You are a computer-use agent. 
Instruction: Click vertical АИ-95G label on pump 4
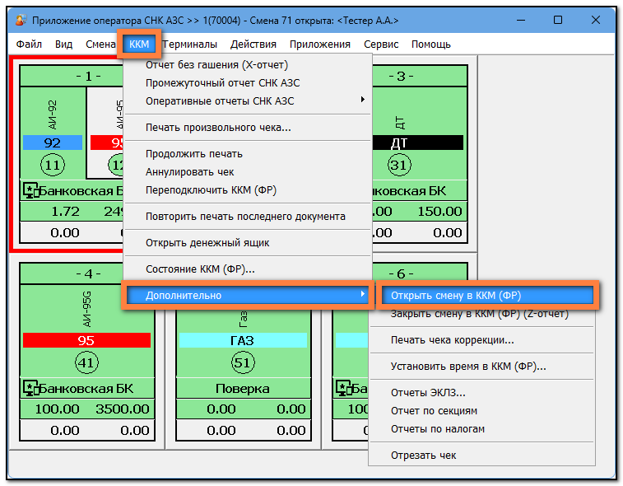(x=86, y=309)
